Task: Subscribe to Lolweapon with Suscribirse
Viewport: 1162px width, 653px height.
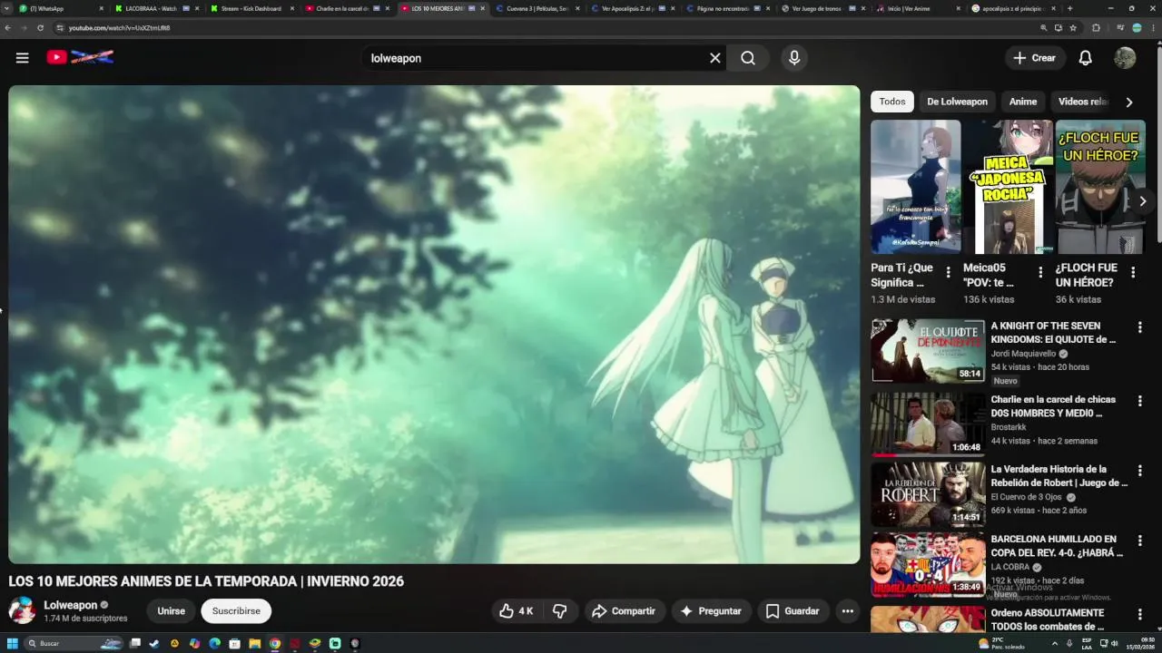Action: (236, 611)
